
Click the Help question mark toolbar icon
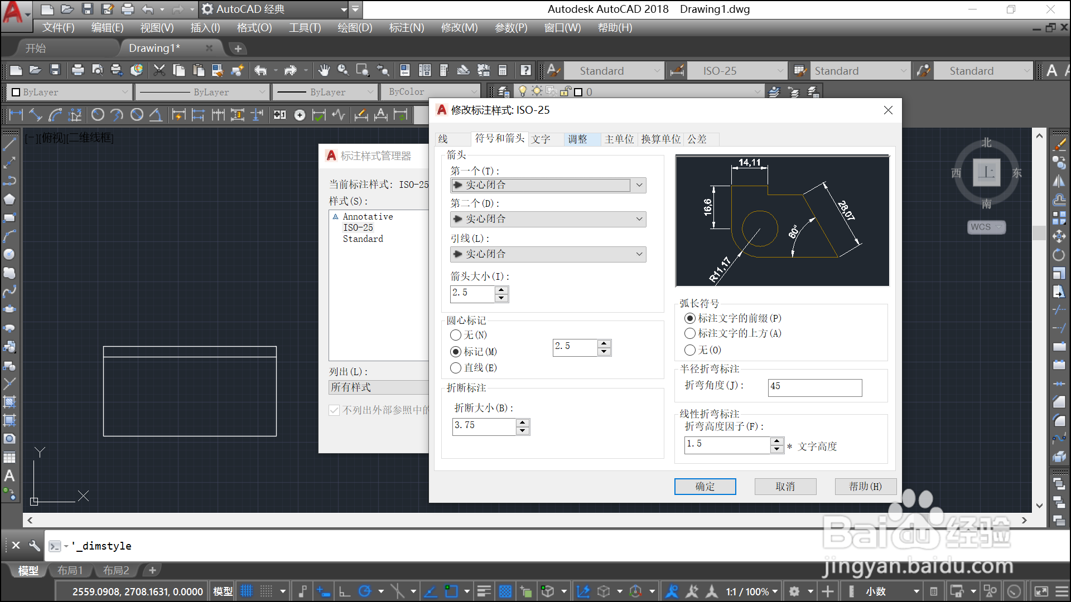click(x=525, y=70)
